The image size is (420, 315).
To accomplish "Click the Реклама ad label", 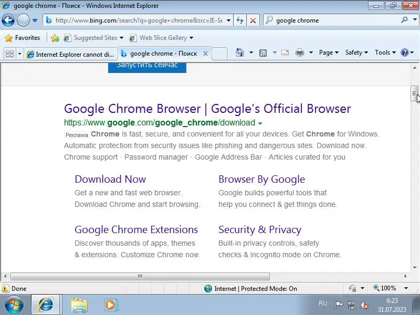I will click(77, 135).
